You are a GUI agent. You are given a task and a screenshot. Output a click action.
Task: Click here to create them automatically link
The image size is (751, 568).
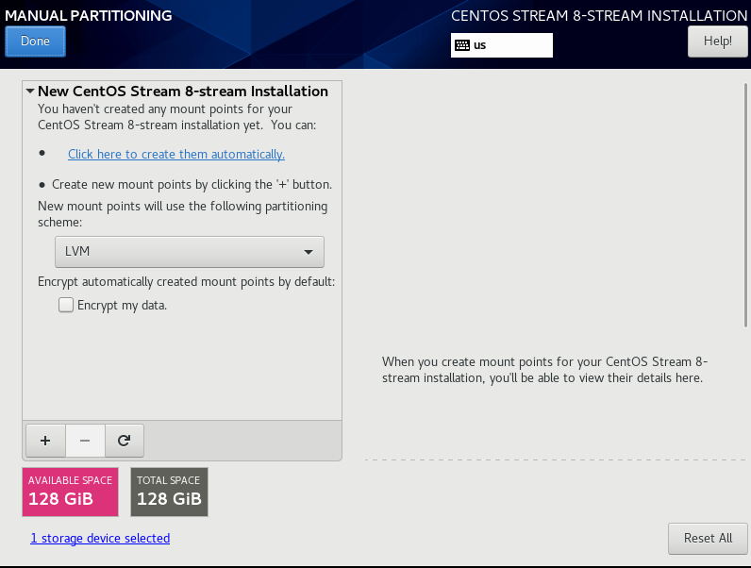point(176,154)
